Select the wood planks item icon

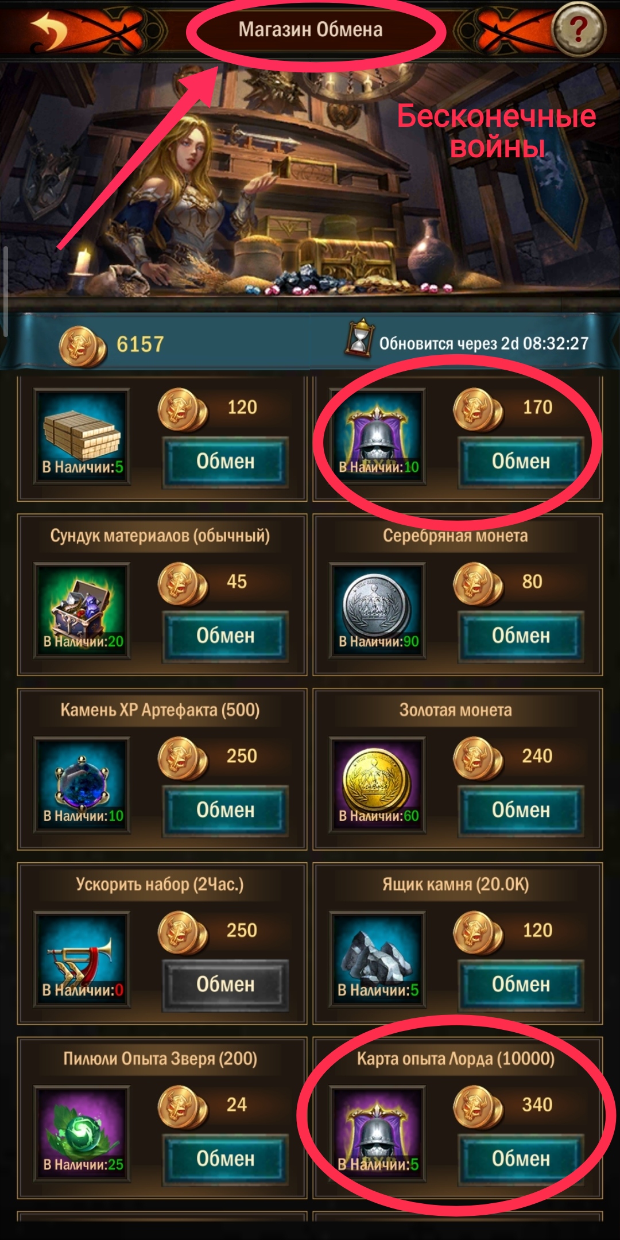82,436
